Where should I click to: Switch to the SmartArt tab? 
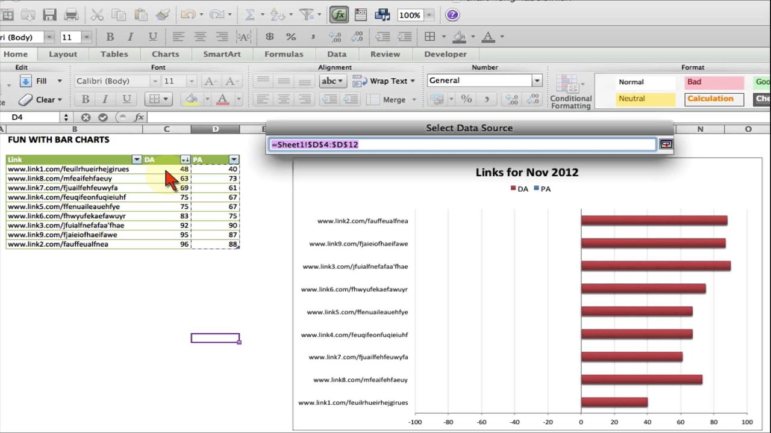[222, 54]
